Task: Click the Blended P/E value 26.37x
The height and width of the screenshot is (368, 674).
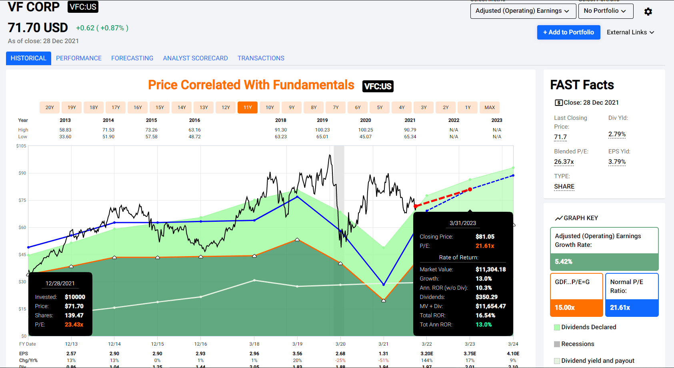Action: pyautogui.click(x=564, y=162)
